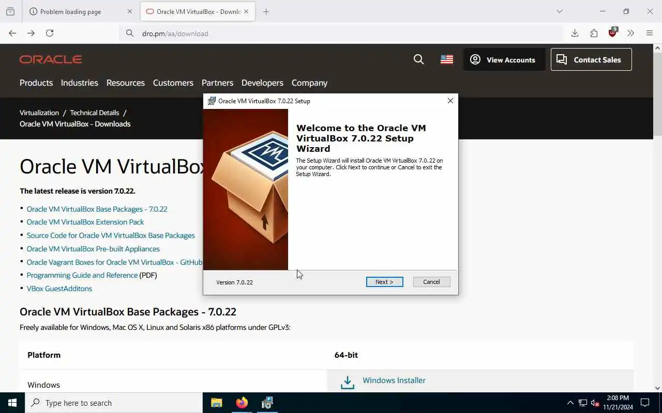Select the US flag country icon
The image size is (662, 413).
tap(447, 59)
